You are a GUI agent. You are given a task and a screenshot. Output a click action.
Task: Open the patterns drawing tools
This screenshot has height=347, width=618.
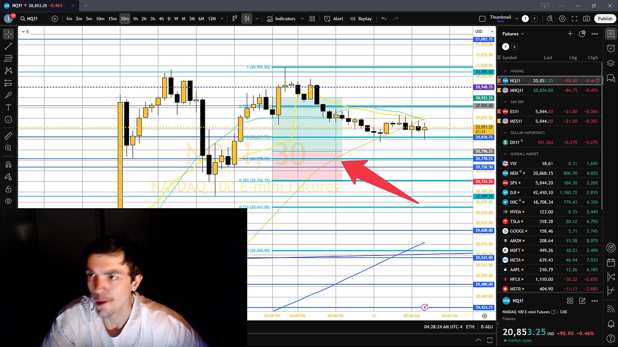(x=8, y=70)
